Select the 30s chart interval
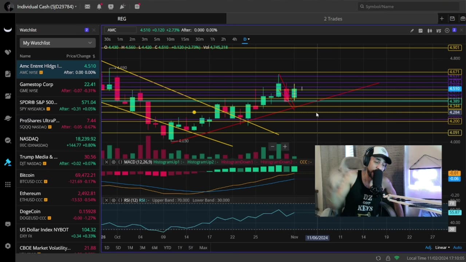This screenshot has height=262, width=466. tap(107, 39)
